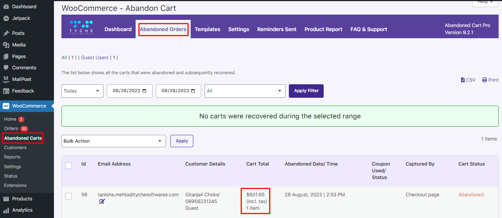Select the Abandoned Orders tab
This screenshot has height=218, width=502.
coord(163,29)
